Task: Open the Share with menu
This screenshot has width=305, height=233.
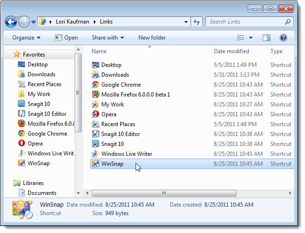Action: pos(108,38)
